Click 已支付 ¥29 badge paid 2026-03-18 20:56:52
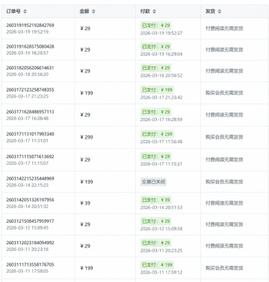 (x=156, y=68)
